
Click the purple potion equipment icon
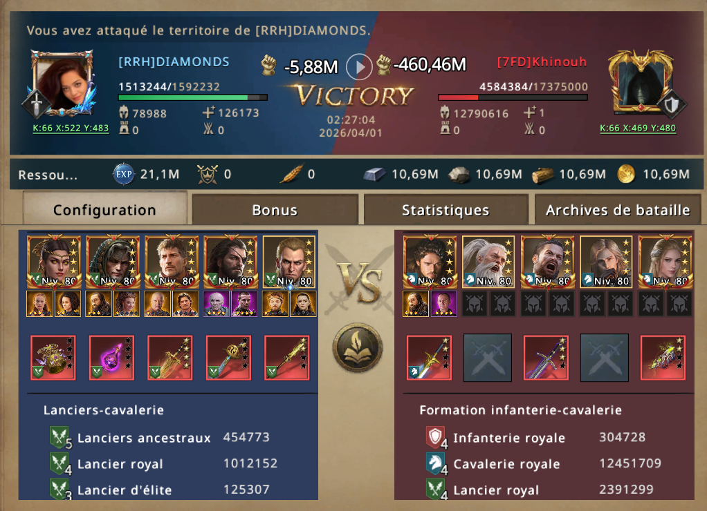[111, 358]
